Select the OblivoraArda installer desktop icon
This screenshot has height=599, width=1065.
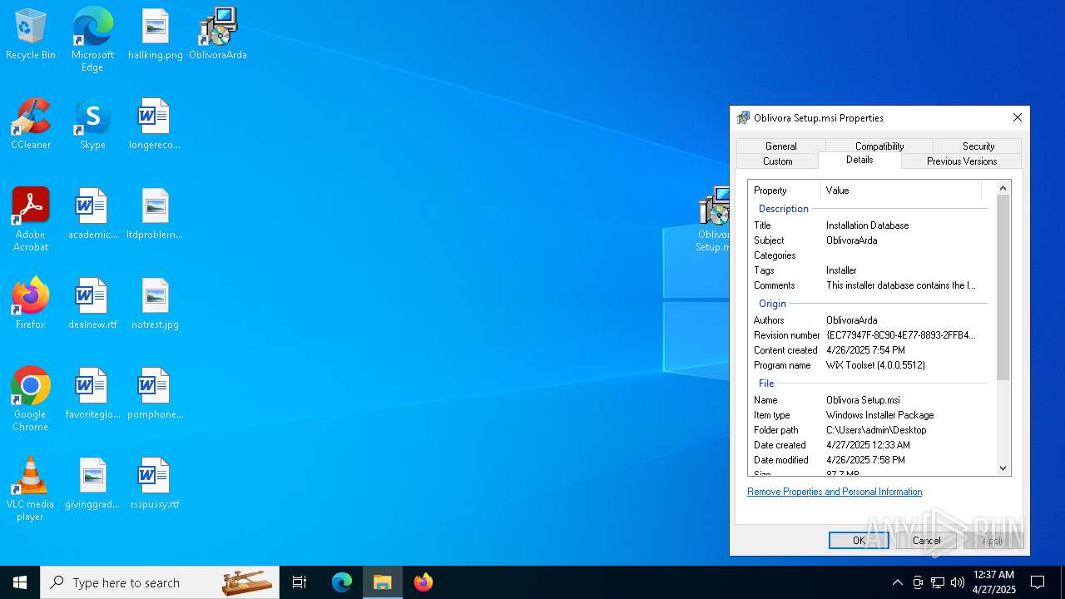[x=218, y=35]
